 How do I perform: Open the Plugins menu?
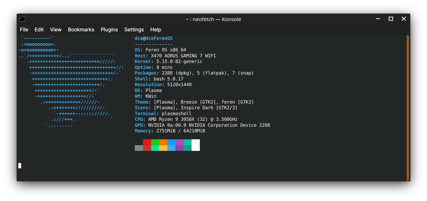109,30
